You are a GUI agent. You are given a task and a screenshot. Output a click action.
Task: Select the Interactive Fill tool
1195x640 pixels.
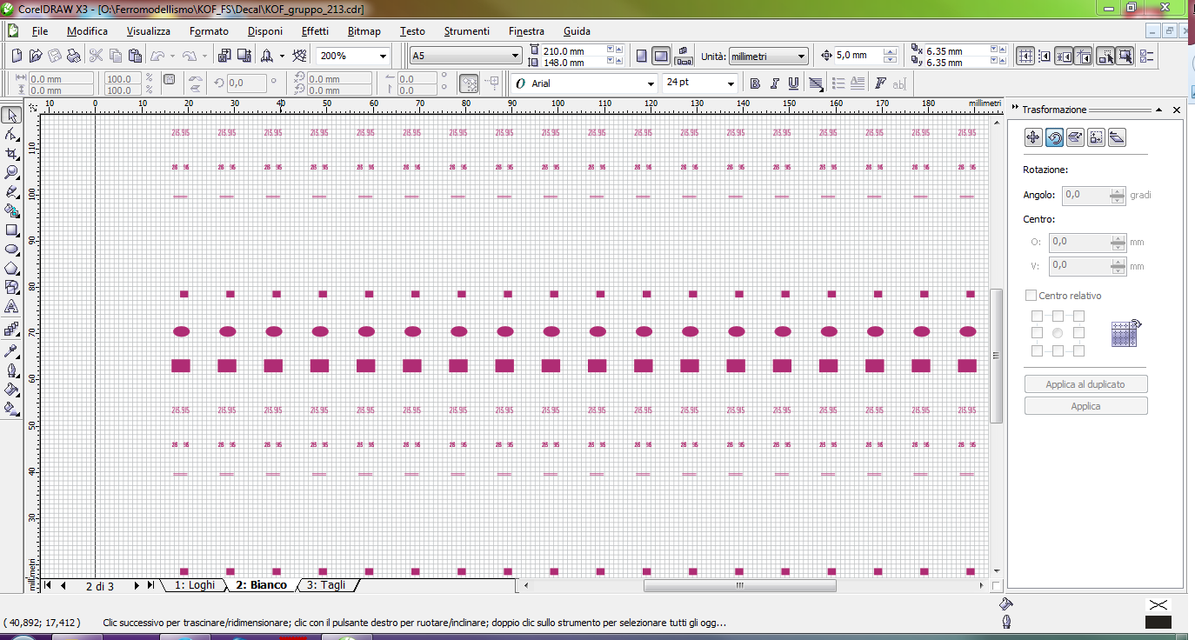[11, 408]
